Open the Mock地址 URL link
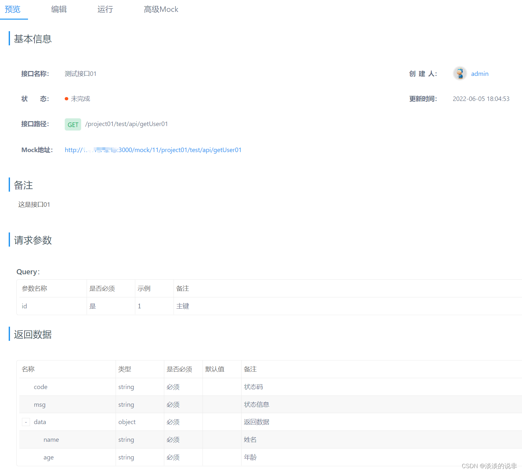The width and height of the screenshot is (522, 472). [153, 150]
